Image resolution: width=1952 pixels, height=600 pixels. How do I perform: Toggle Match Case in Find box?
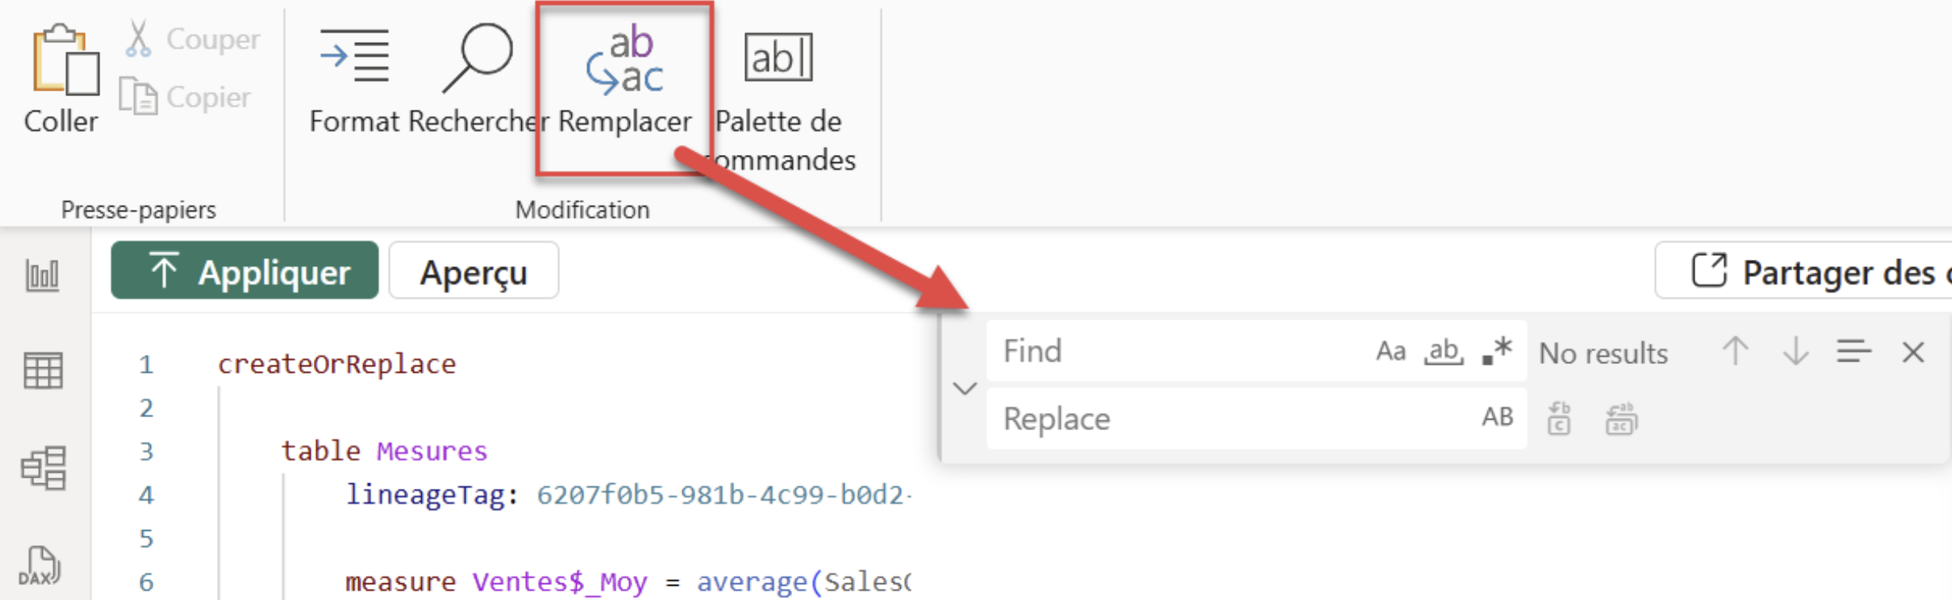pyautogui.click(x=1390, y=351)
